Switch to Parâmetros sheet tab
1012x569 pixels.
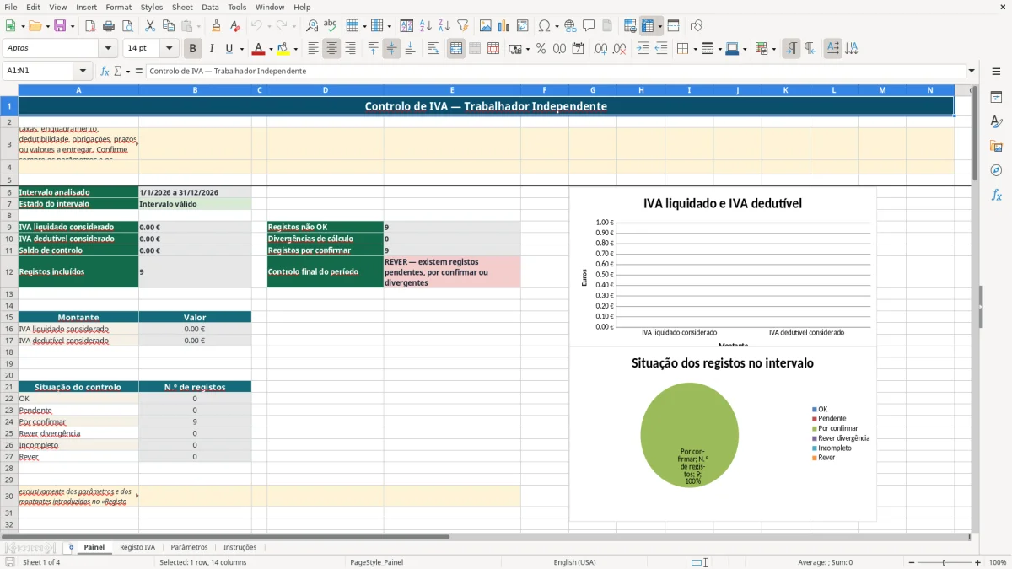coord(189,547)
